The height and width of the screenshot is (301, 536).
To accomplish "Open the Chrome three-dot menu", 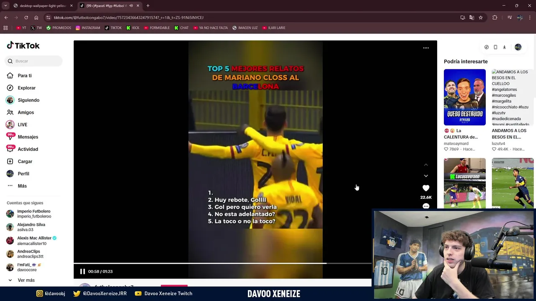I will 530,18.
